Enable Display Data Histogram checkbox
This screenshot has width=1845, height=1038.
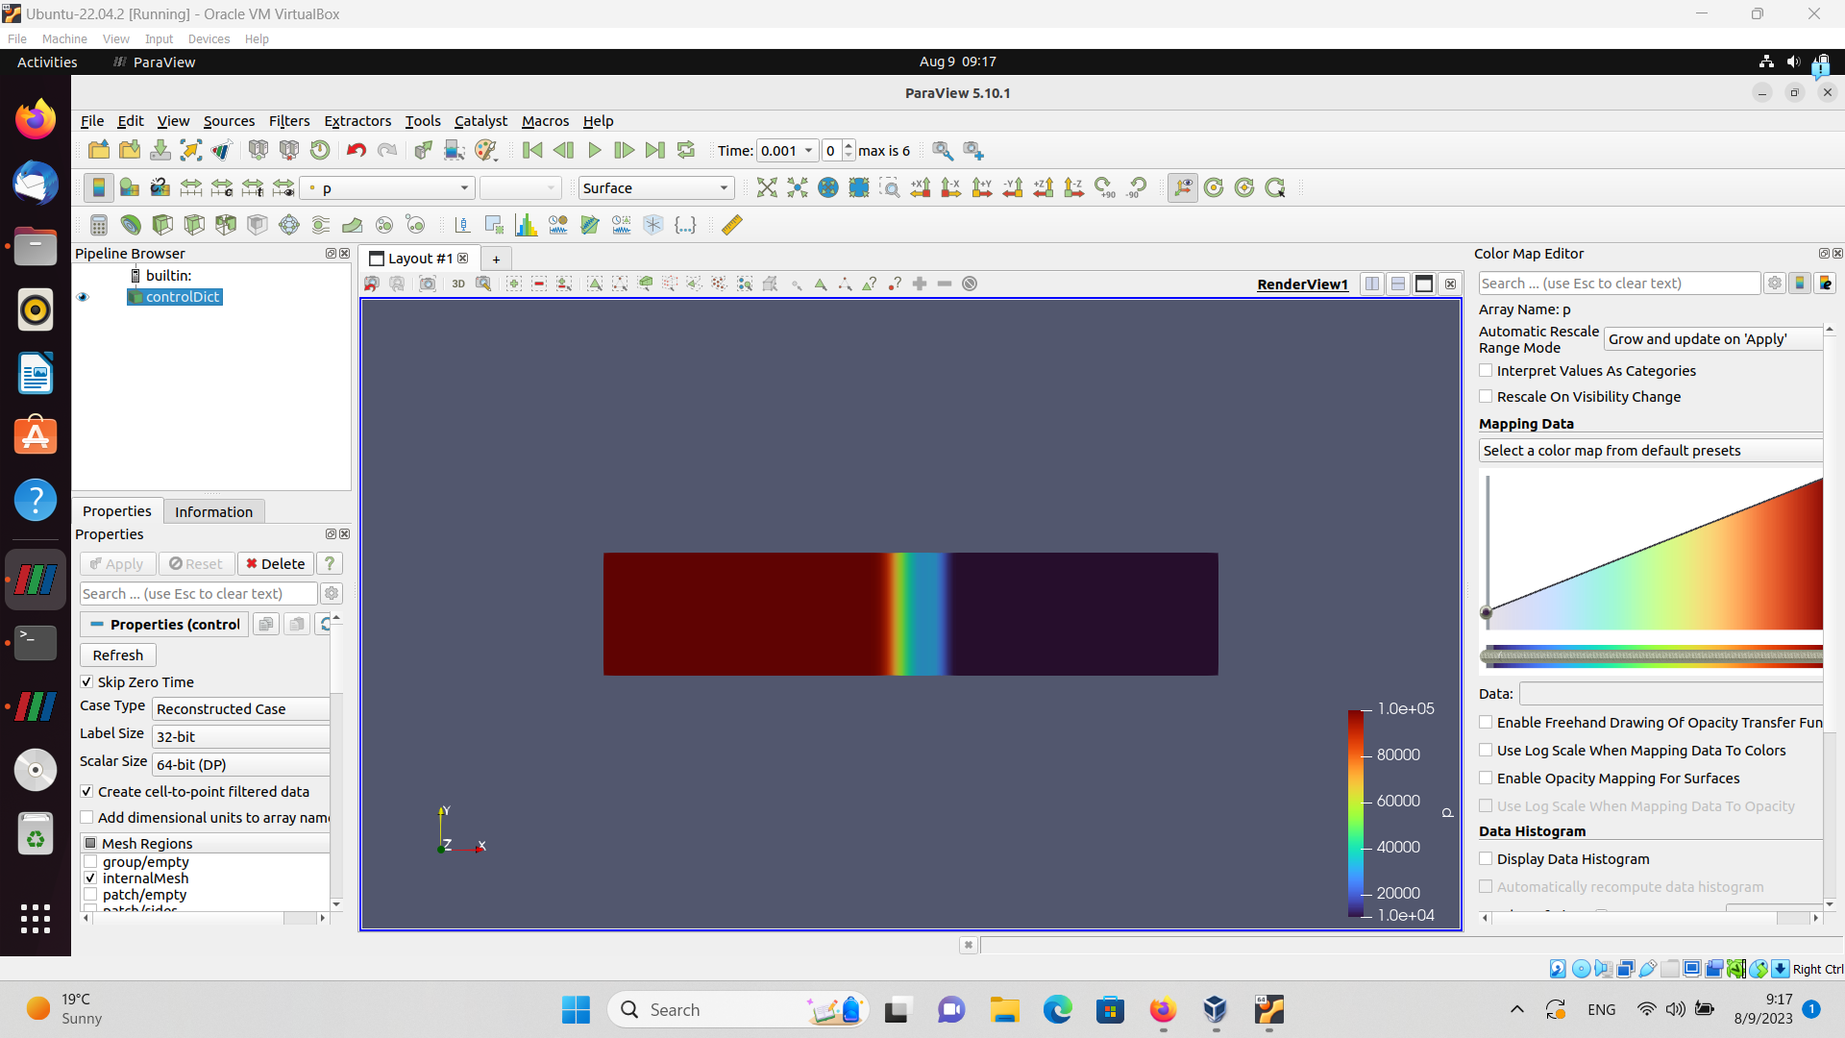point(1487,859)
